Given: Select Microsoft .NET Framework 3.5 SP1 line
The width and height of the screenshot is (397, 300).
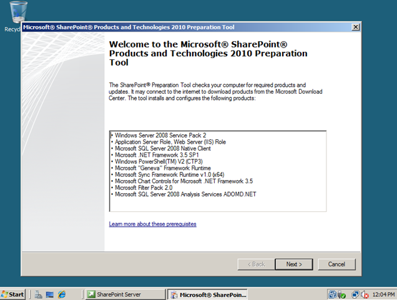Looking at the screenshot, I should point(157,155).
